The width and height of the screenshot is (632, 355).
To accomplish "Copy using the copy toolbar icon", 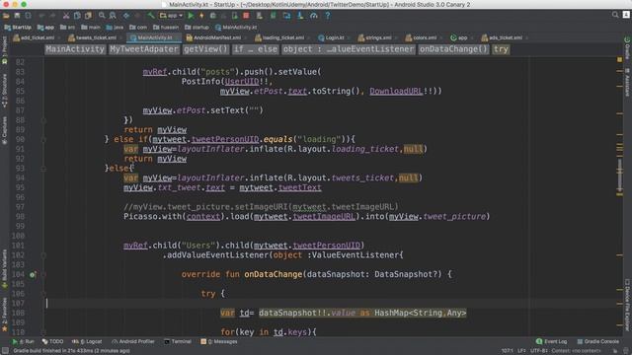I will [77, 16].
